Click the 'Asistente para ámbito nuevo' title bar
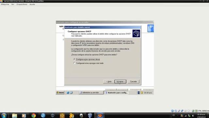The image size is (209, 118). pos(103,27)
